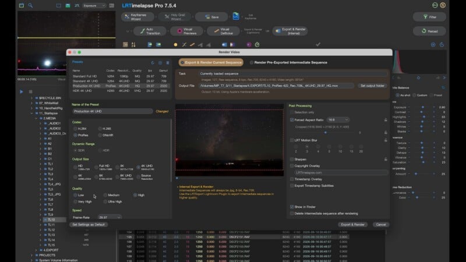Click the lock icon beside Forced Aspect Ratio
The width and height of the screenshot is (466, 262).
[386, 120]
